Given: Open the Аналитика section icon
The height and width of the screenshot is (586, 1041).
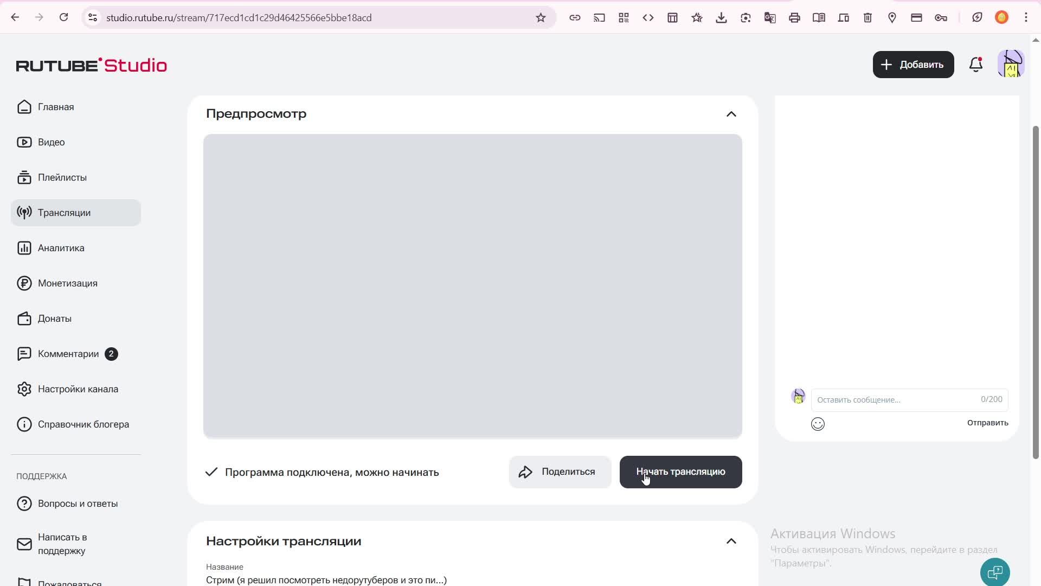Looking at the screenshot, I should [x=25, y=247].
